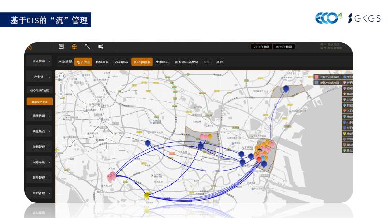
Task: Switch to the 2015年数据 tab
Action: [x=261, y=47]
